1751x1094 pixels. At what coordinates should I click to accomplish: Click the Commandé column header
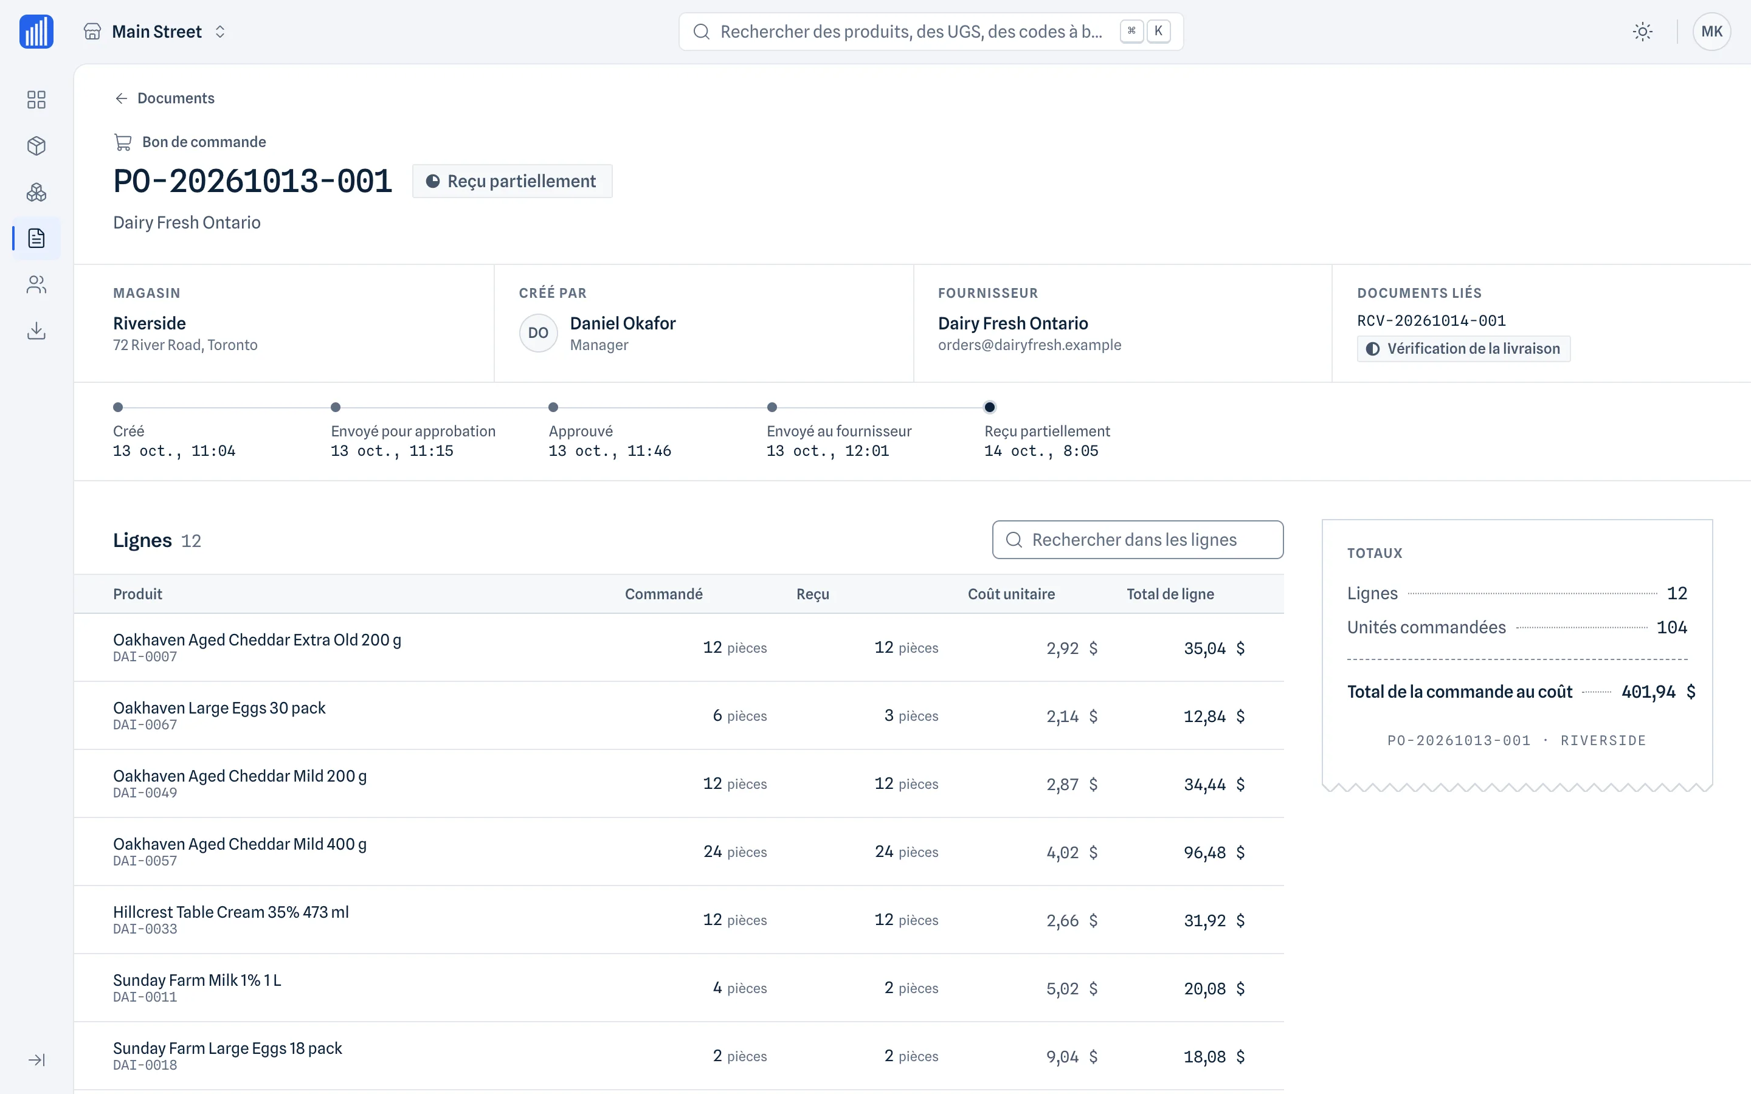coord(663,594)
